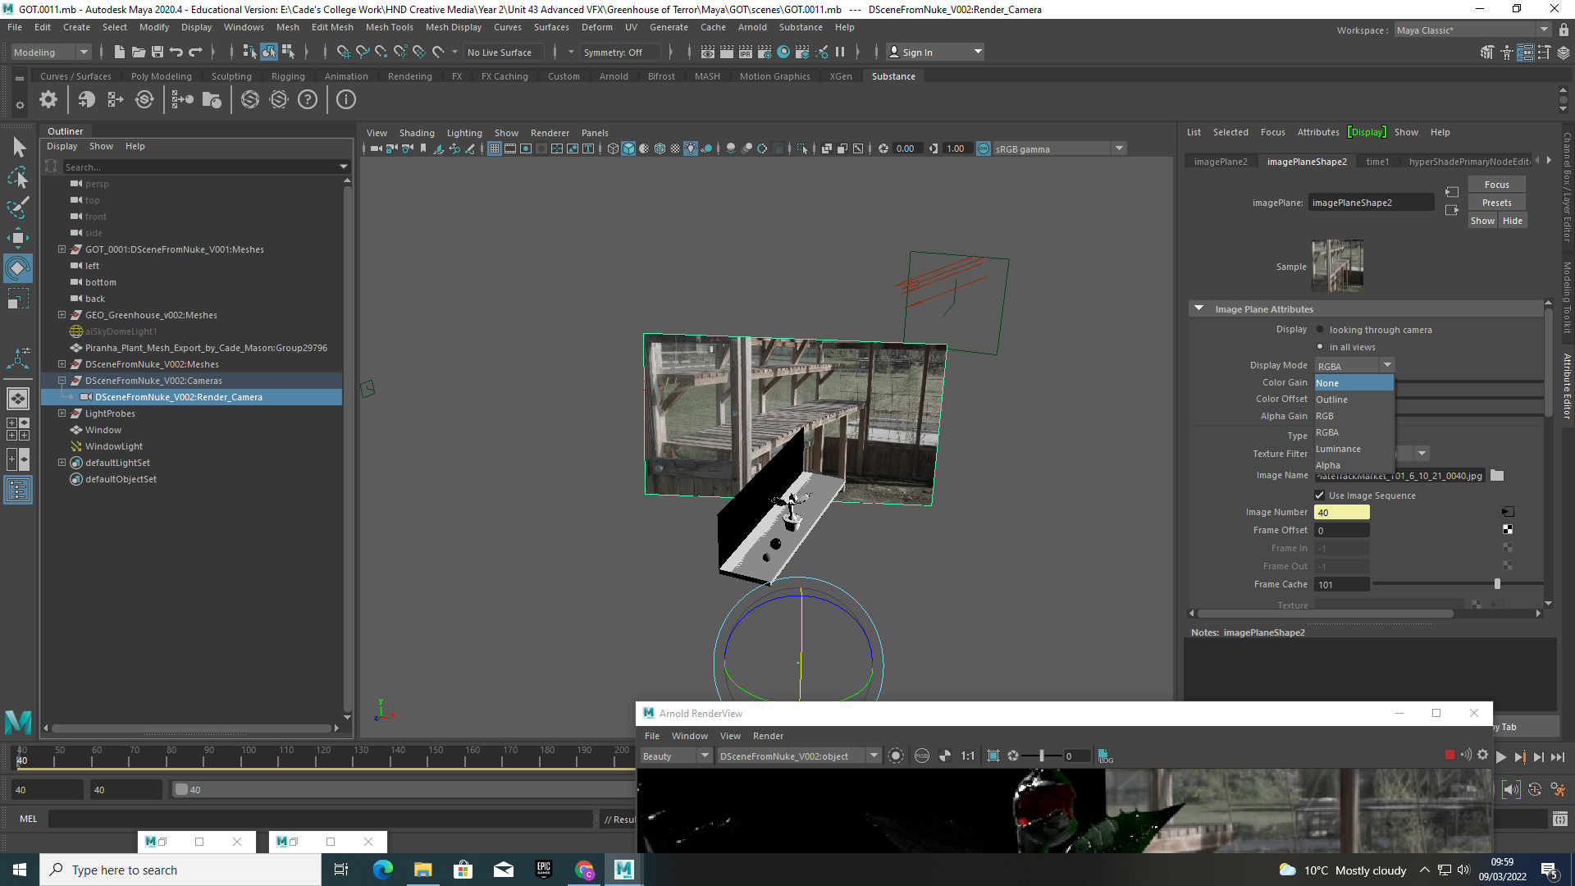Open the Mesh Tools menu
This screenshot has height=886, width=1575.
pos(389,27)
